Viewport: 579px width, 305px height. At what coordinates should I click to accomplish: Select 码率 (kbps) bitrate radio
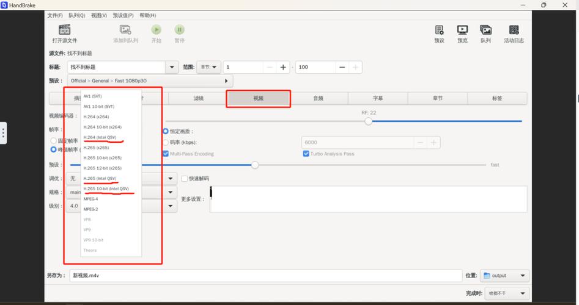point(166,142)
